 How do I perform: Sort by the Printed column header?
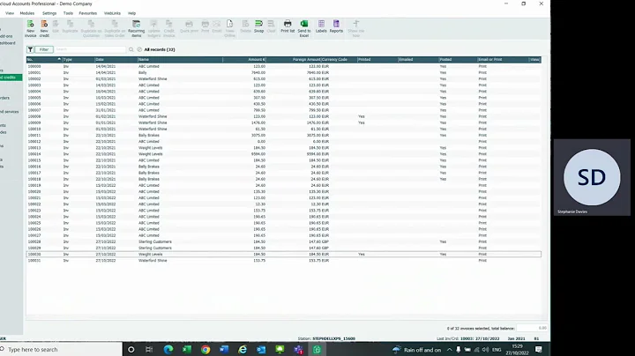pos(377,59)
